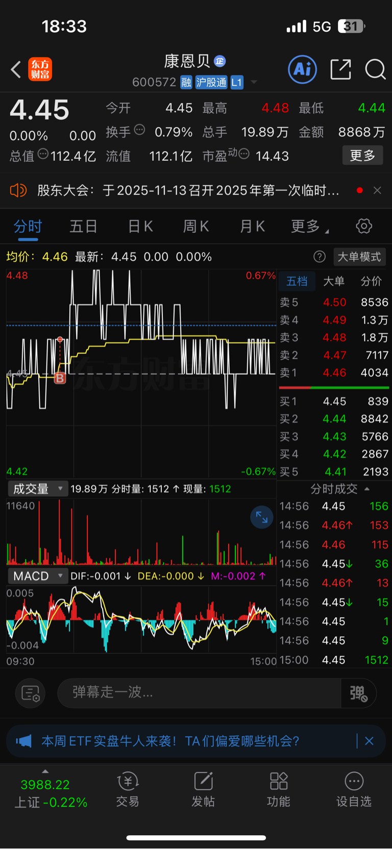
Task: Tap the 买2 row price 4.44
Action: (334, 419)
